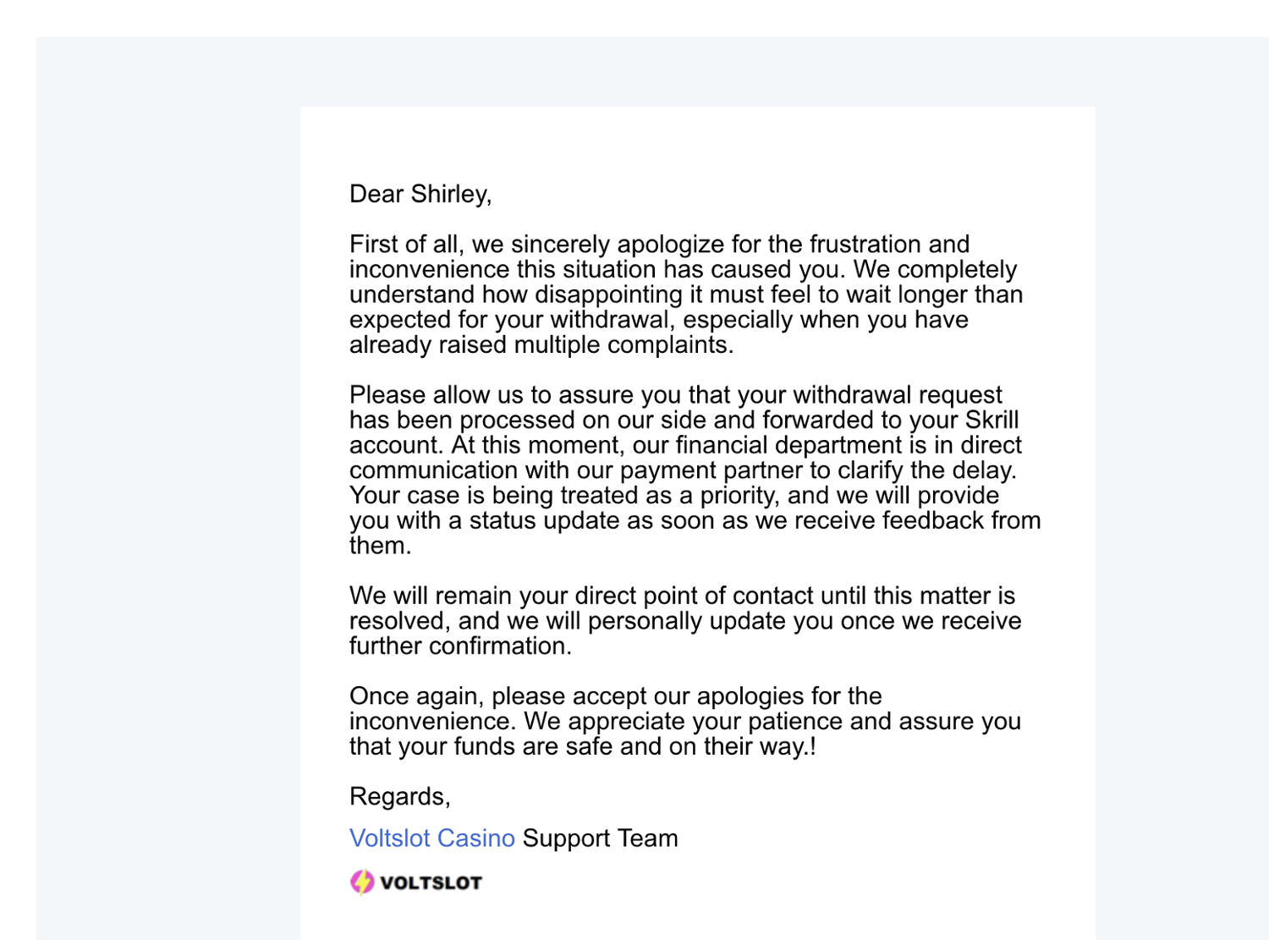Click the phrase "direct point of contact"
1269x940 pixels.
coord(694,596)
